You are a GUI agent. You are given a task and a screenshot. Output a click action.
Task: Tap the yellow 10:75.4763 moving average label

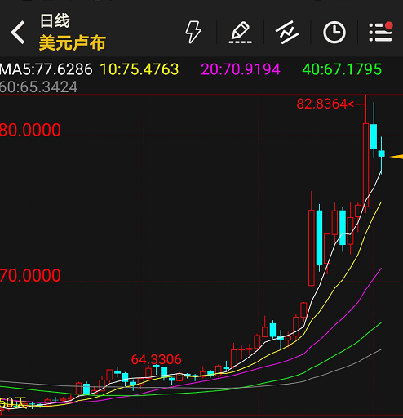[139, 69]
